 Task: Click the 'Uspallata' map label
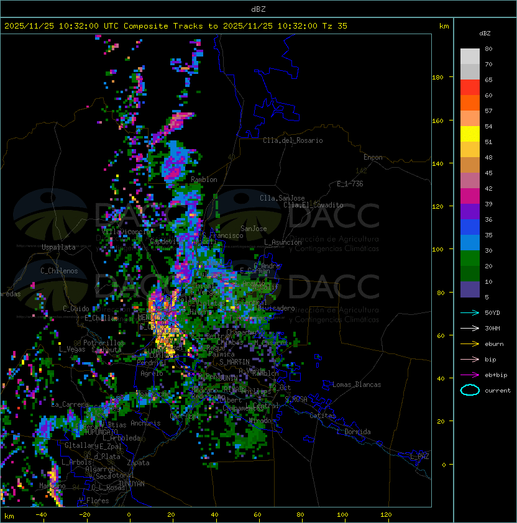(58, 247)
